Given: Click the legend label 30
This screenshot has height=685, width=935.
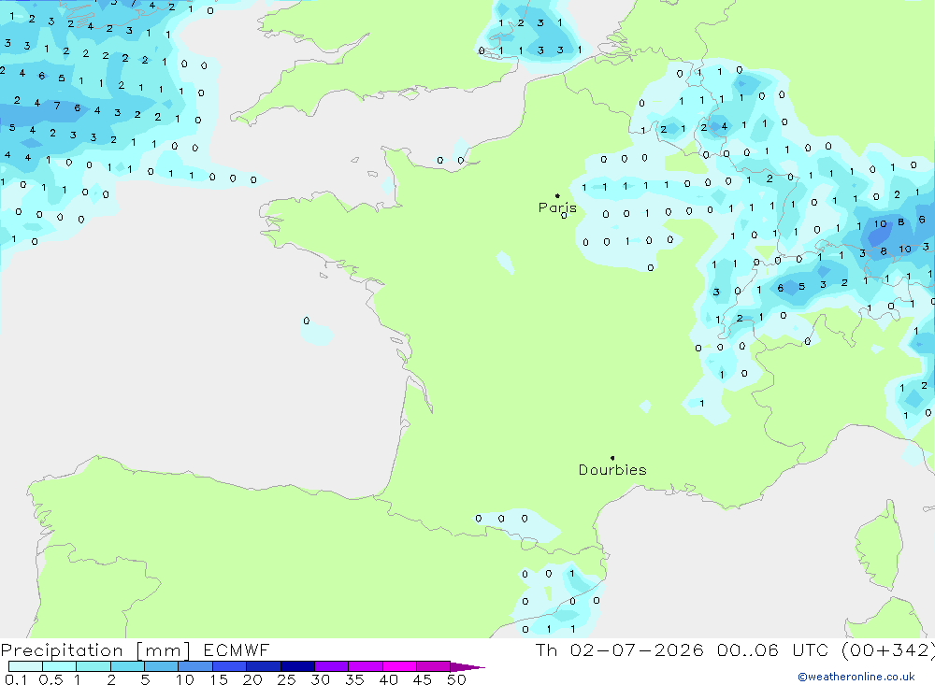Looking at the screenshot, I should pos(321,679).
